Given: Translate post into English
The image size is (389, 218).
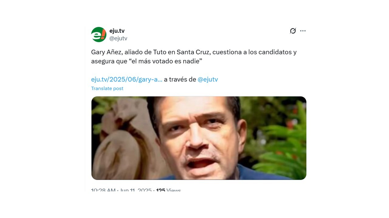Looking at the screenshot, I should (x=107, y=88).
